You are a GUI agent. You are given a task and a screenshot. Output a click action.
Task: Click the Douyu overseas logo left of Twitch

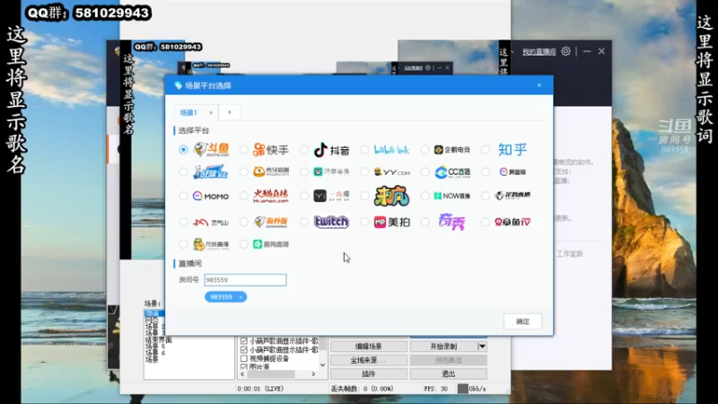click(x=271, y=222)
